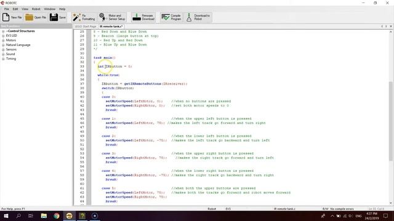Expand the Natural Language tree node
The width and height of the screenshot is (394, 221).
(3, 45)
